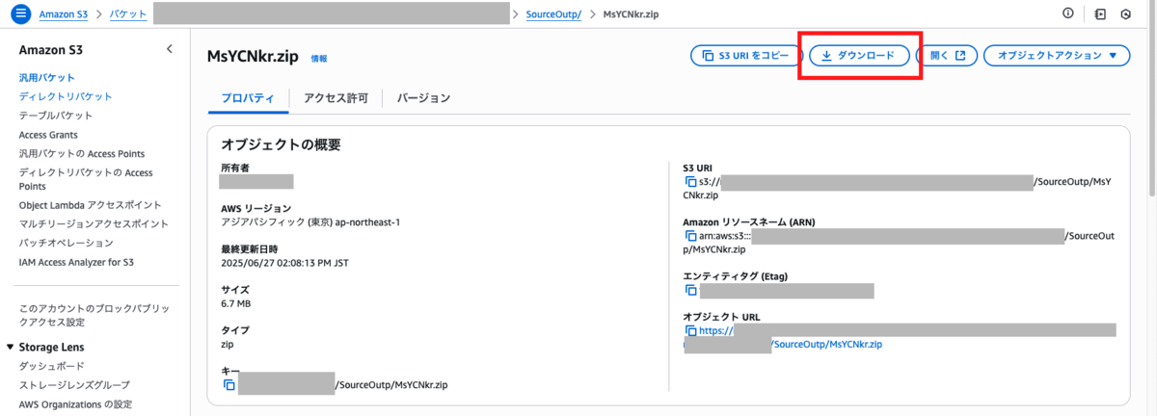Open マルチリージョンアクセスポイント
The height and width of the screenshot is (416, 1157).
pyautogui.click(x=94, y=223)
